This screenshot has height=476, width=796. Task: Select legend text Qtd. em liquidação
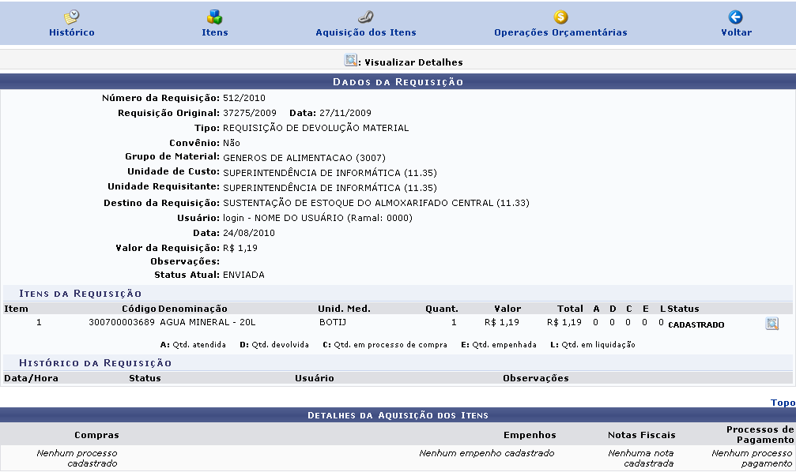pyautogui.click(x=598, y=345)
